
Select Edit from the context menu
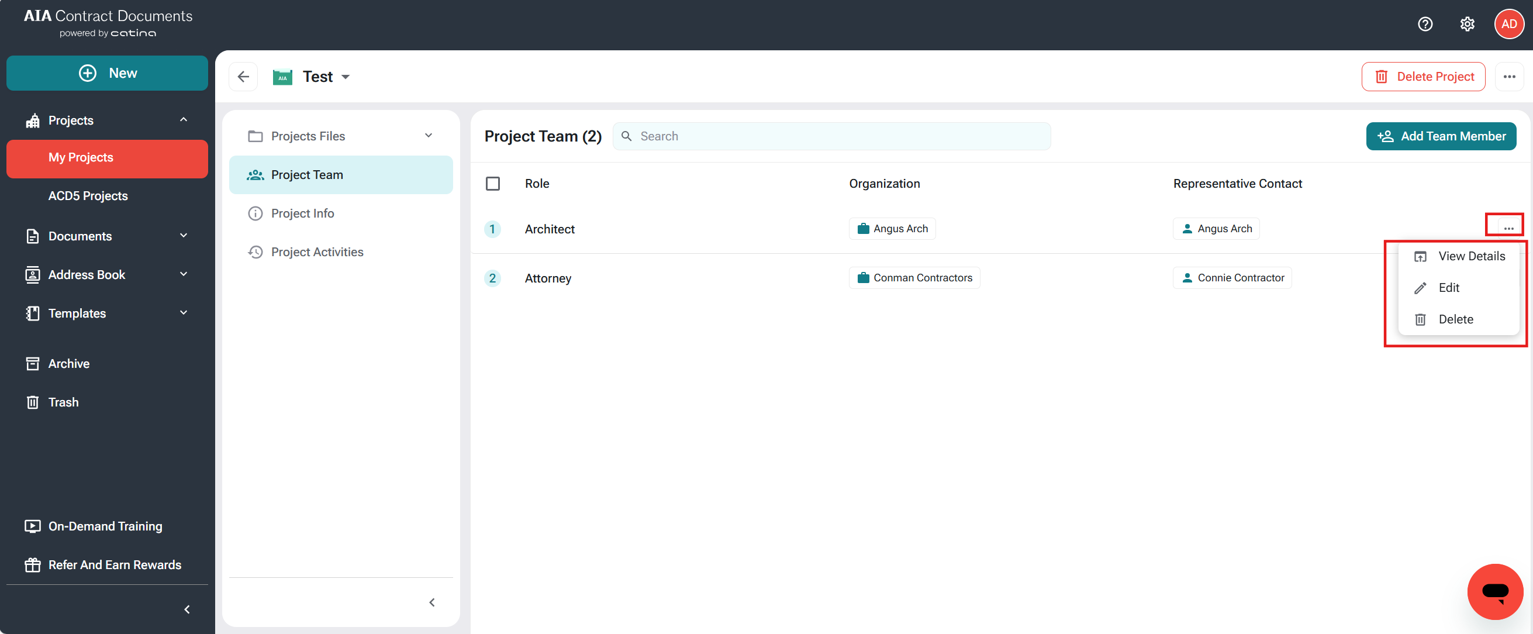(1448, 288)
